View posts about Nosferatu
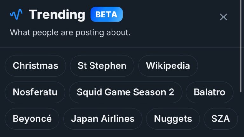244x137 pixels. pos(35,92)
